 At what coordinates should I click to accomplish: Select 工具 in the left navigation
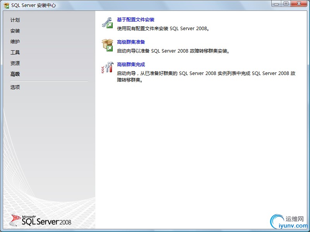[x=15, y=53]
